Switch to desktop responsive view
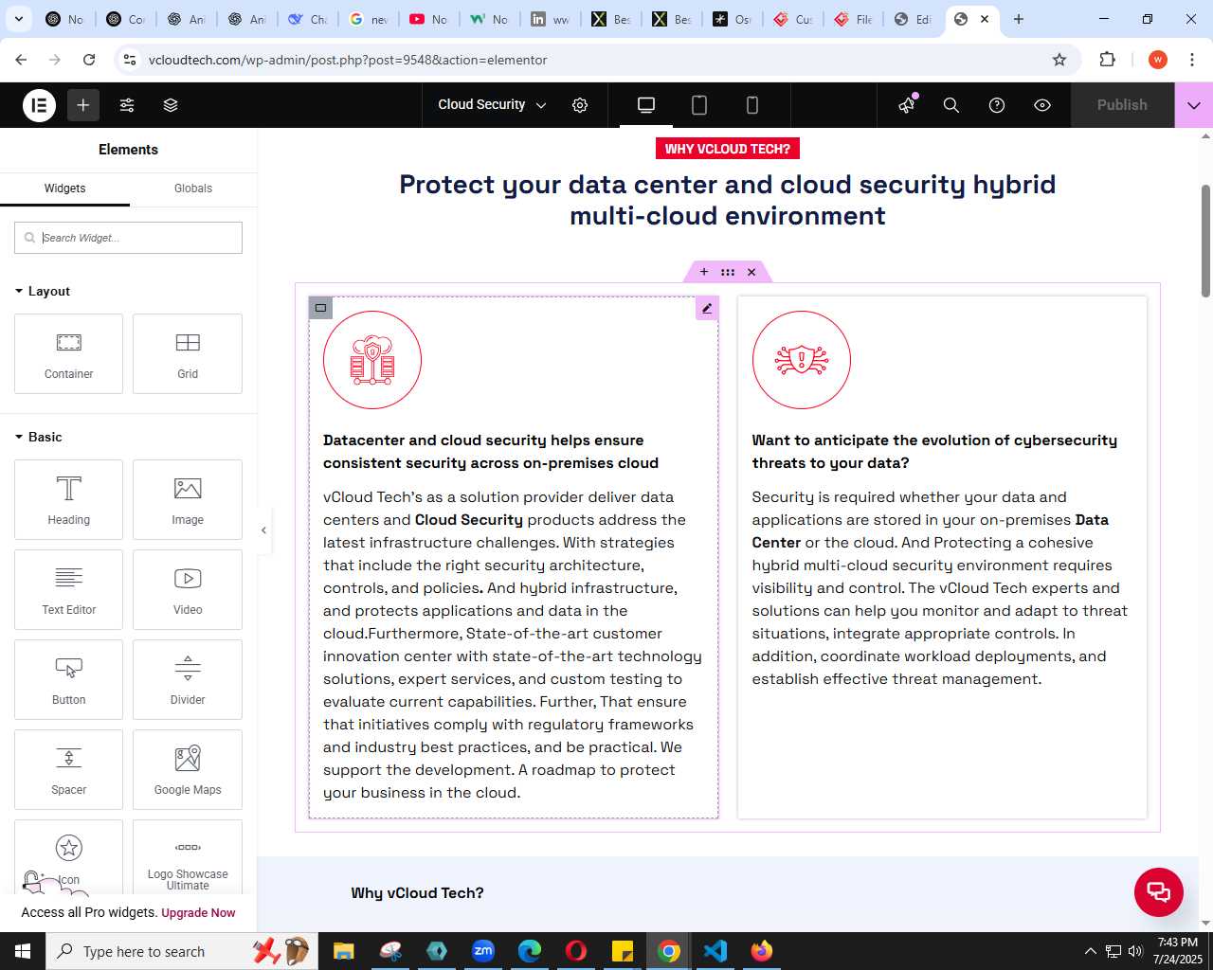The width and height of the screenshot is (1213, 970). pos(646,105)
